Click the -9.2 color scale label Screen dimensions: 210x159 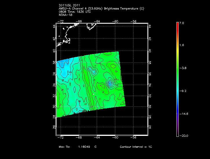(x=182, y=91)
